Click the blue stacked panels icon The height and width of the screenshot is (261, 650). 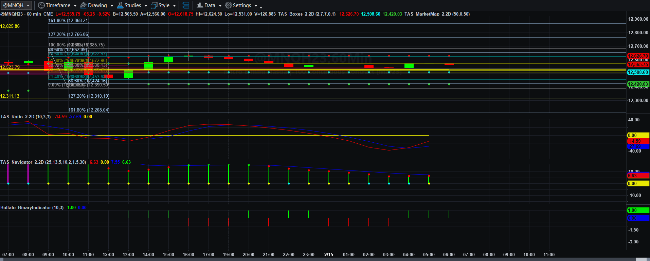tap(186, 5)
